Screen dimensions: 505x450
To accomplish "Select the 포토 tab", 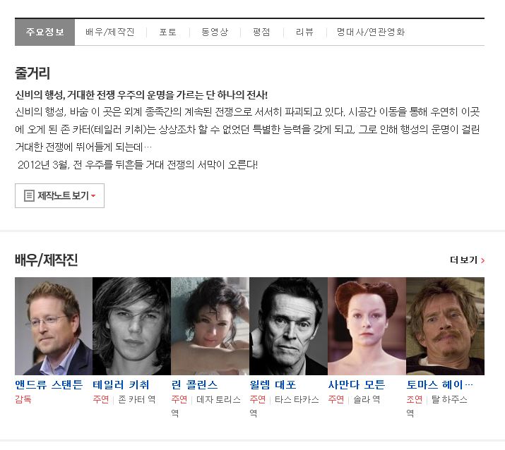I will tap(167, 32).
